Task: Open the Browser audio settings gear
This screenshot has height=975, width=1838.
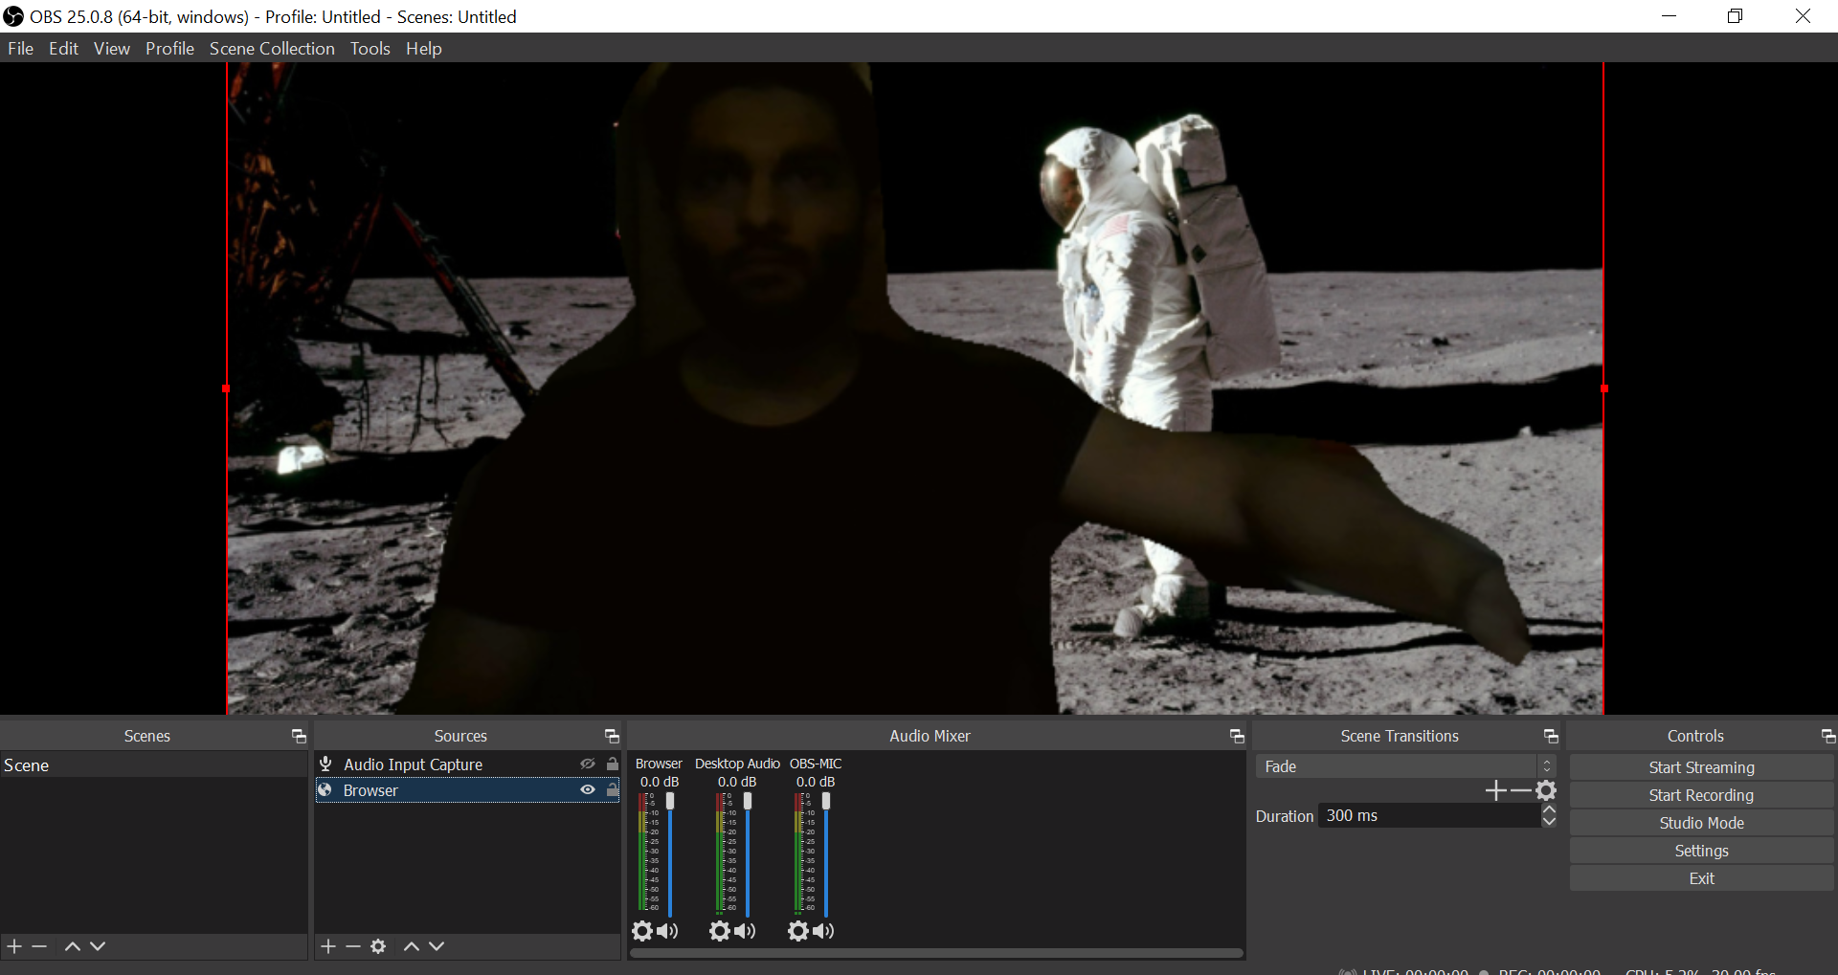Action: click(642, 931)
